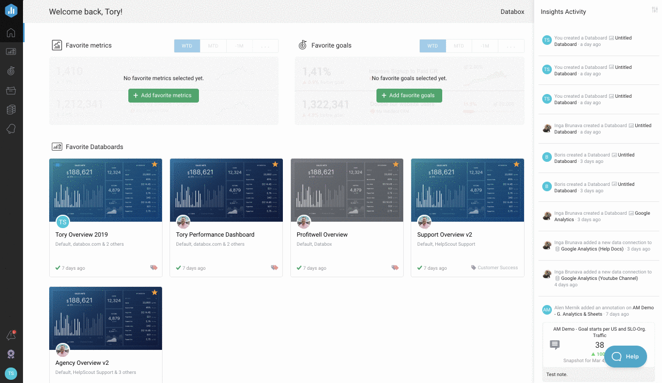The image size is (662, 383).
Task: Open more date ranges for Favorite metrics
Action: pos(265,46)
